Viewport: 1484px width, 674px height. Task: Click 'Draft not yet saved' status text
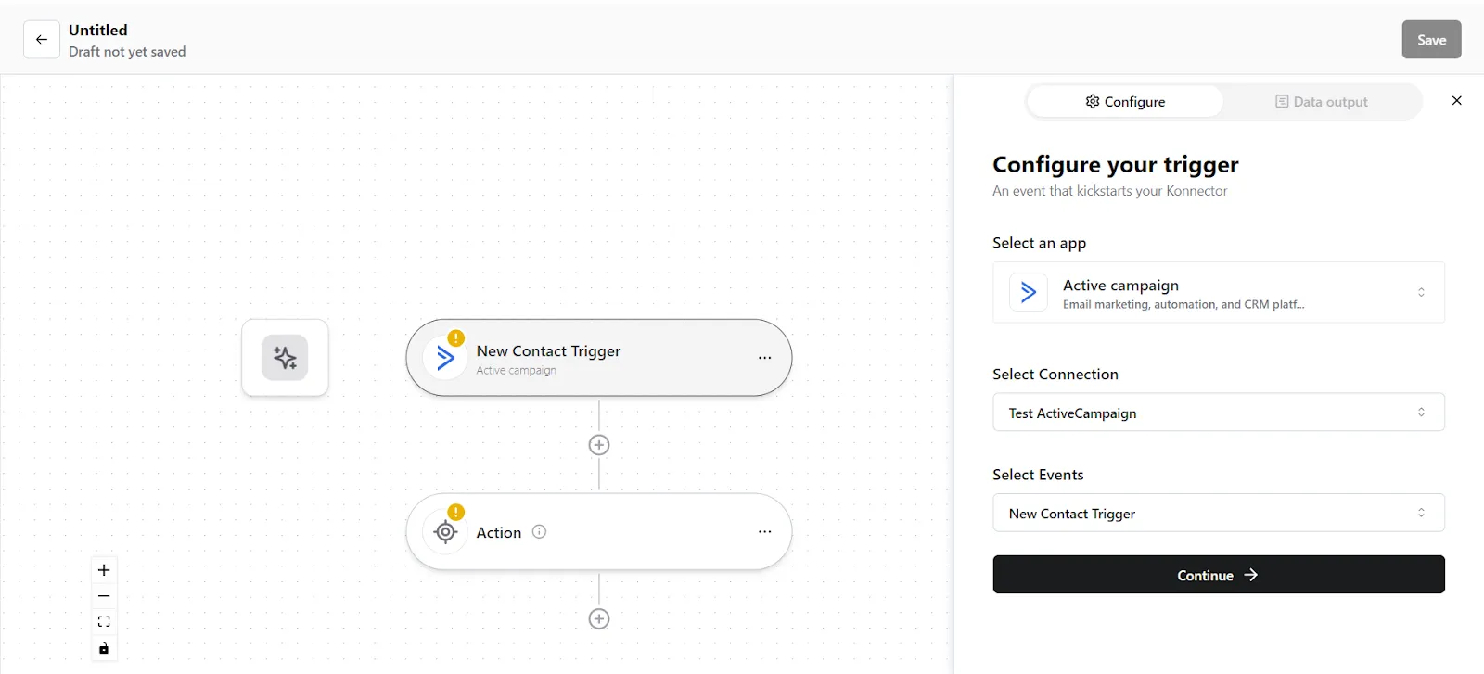[127, 52]
